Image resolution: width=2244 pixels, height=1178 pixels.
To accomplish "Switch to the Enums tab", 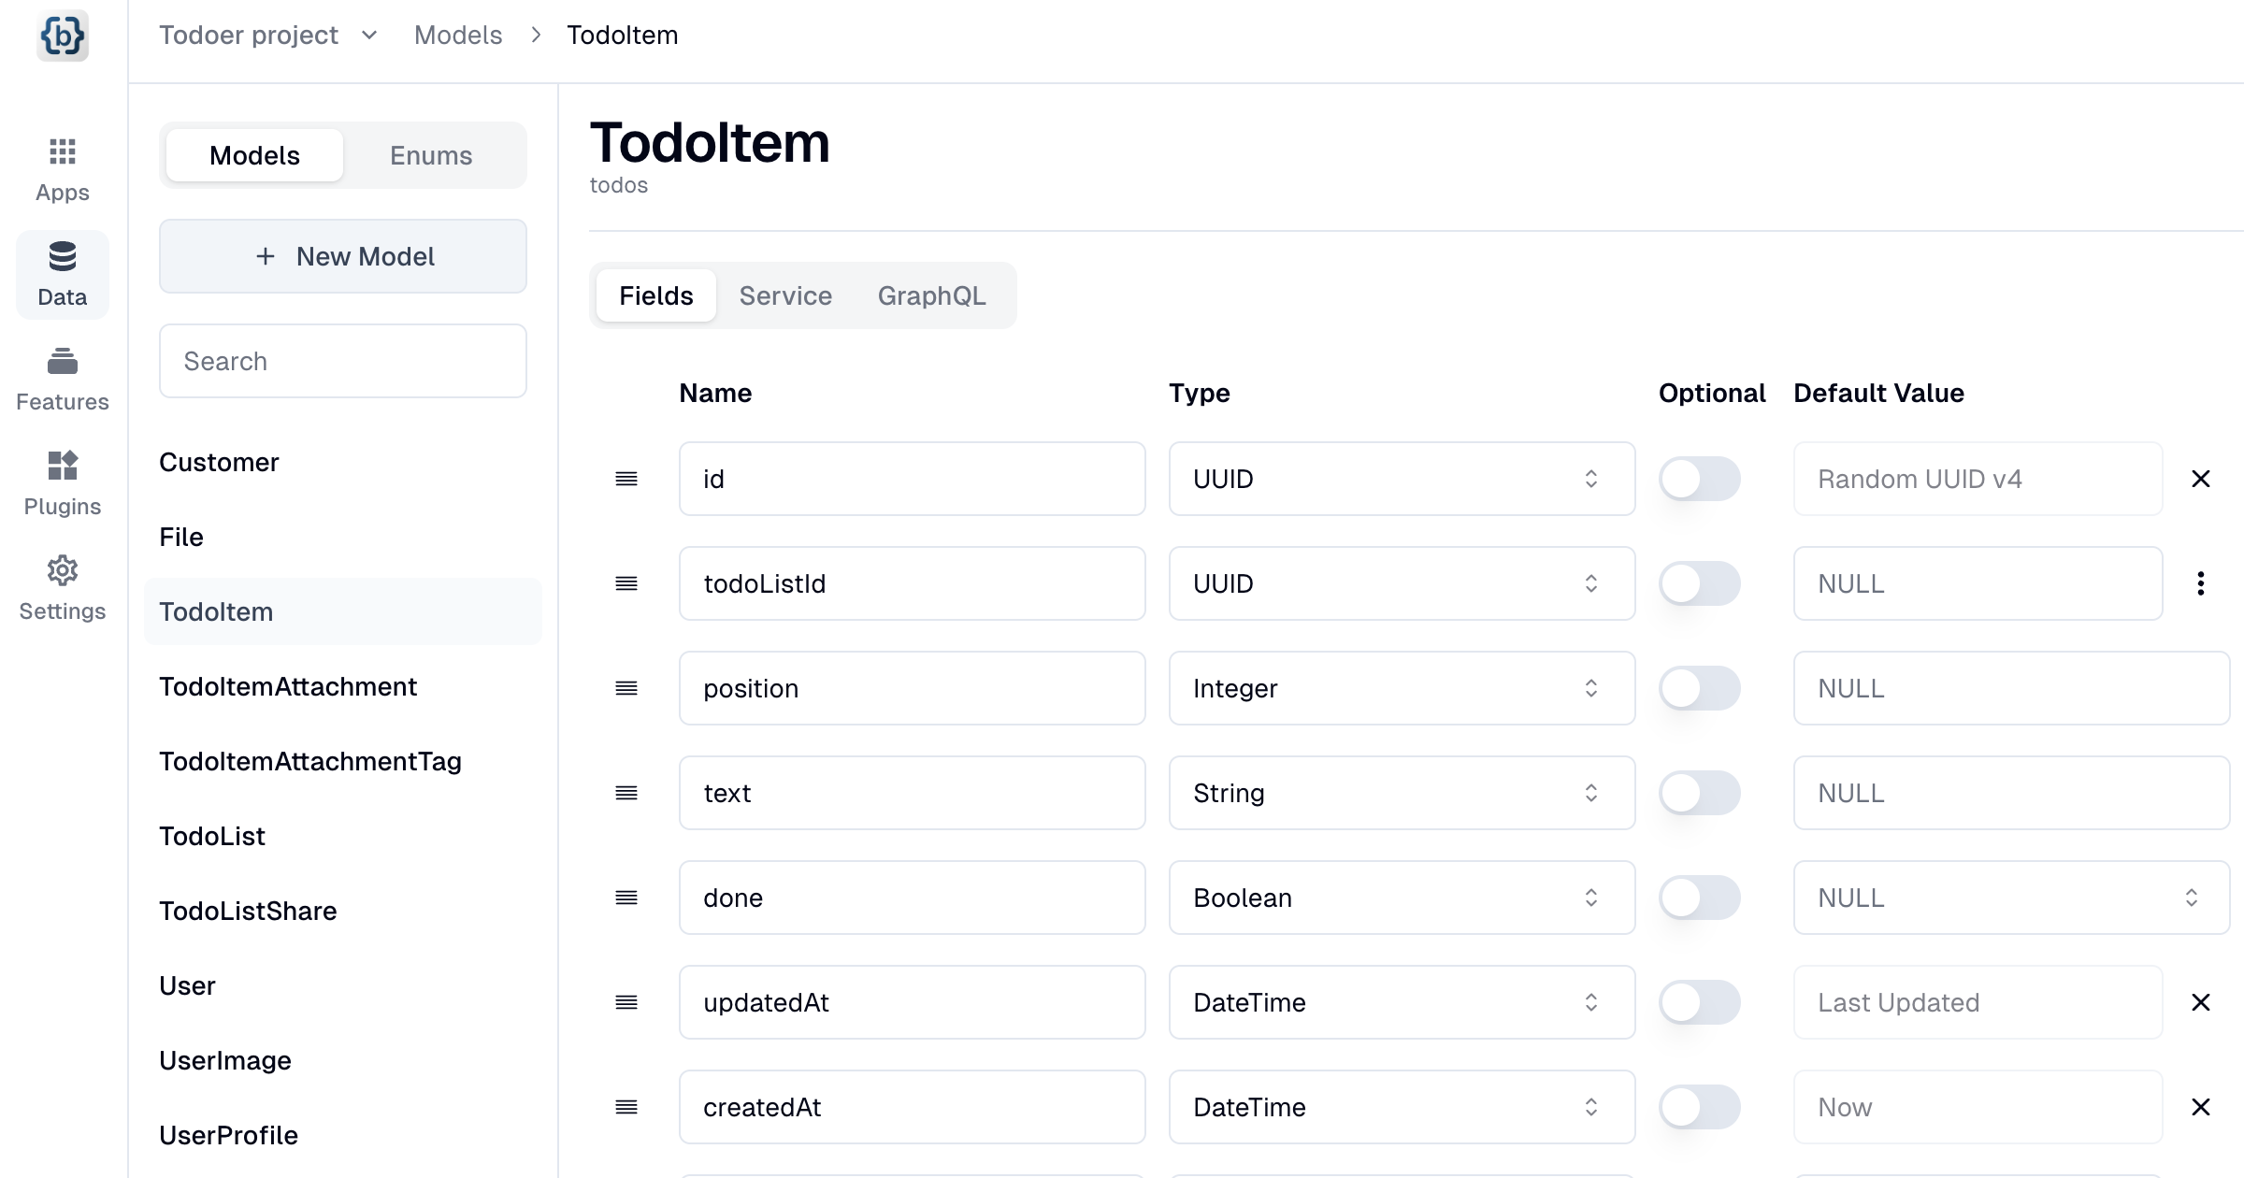I will (x=431, y=156).
